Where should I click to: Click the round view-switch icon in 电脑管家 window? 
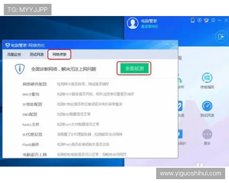click(x=221, y=37)
